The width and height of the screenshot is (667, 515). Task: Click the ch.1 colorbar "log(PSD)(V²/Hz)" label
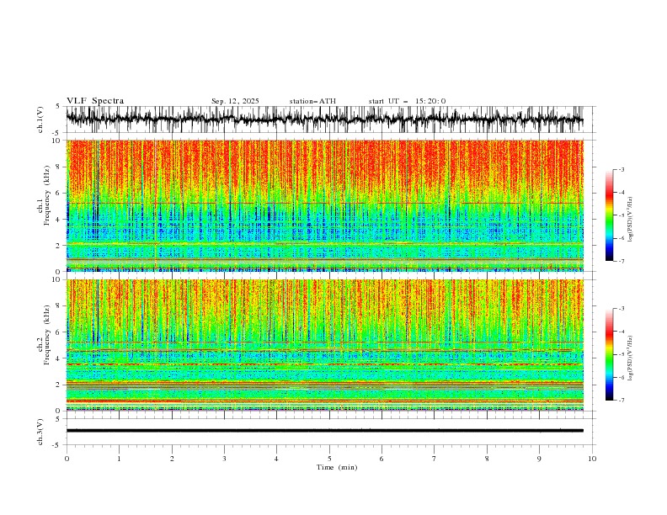pos(630,220)
